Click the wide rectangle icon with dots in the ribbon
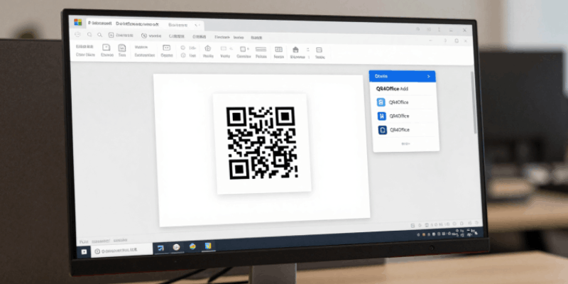Image resolution: width=568 pixels, height=284 pixels. (x=166, y=48)
